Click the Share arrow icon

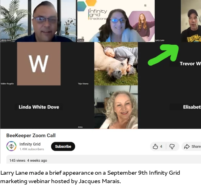pyautogui.click(x=187, y=146)
